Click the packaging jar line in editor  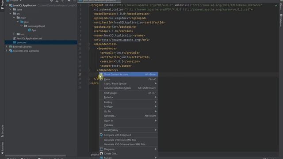(115, 27)
